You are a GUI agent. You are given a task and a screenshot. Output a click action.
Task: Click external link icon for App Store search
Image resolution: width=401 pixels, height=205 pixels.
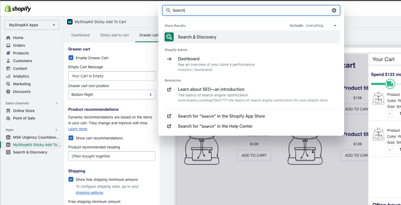pos(169,116)
